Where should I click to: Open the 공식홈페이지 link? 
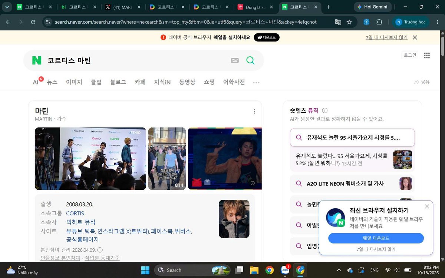coord(82,239)
